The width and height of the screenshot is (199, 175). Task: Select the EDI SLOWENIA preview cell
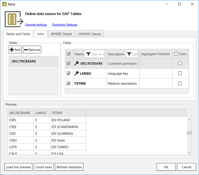(x=68, y=134)
